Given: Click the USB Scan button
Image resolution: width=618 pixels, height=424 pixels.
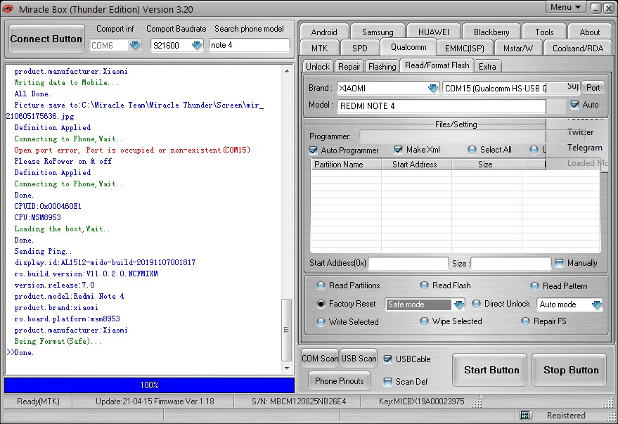Looking at the screenshot, I should (359, 358).
